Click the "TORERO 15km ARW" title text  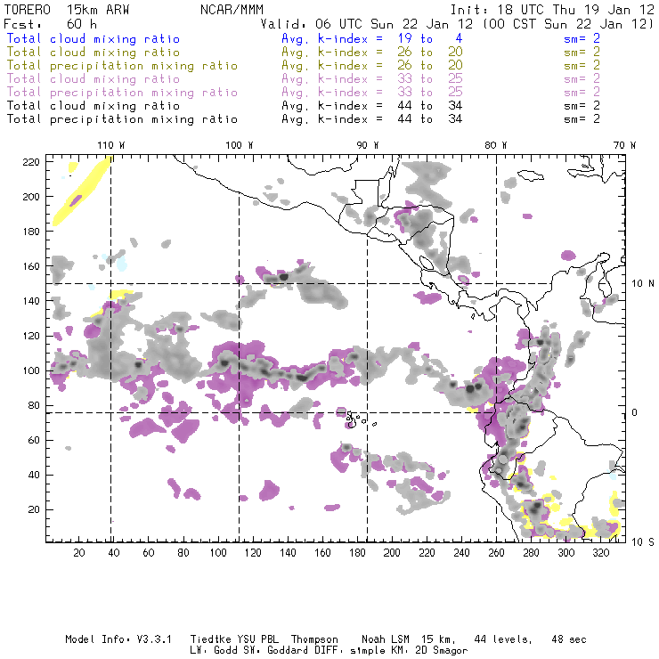point(67,10)
